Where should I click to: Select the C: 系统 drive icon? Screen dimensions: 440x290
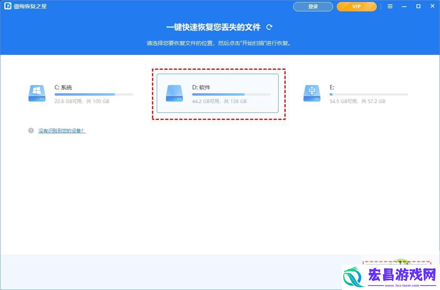37,93
